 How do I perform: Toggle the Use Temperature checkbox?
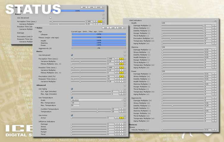72,97
